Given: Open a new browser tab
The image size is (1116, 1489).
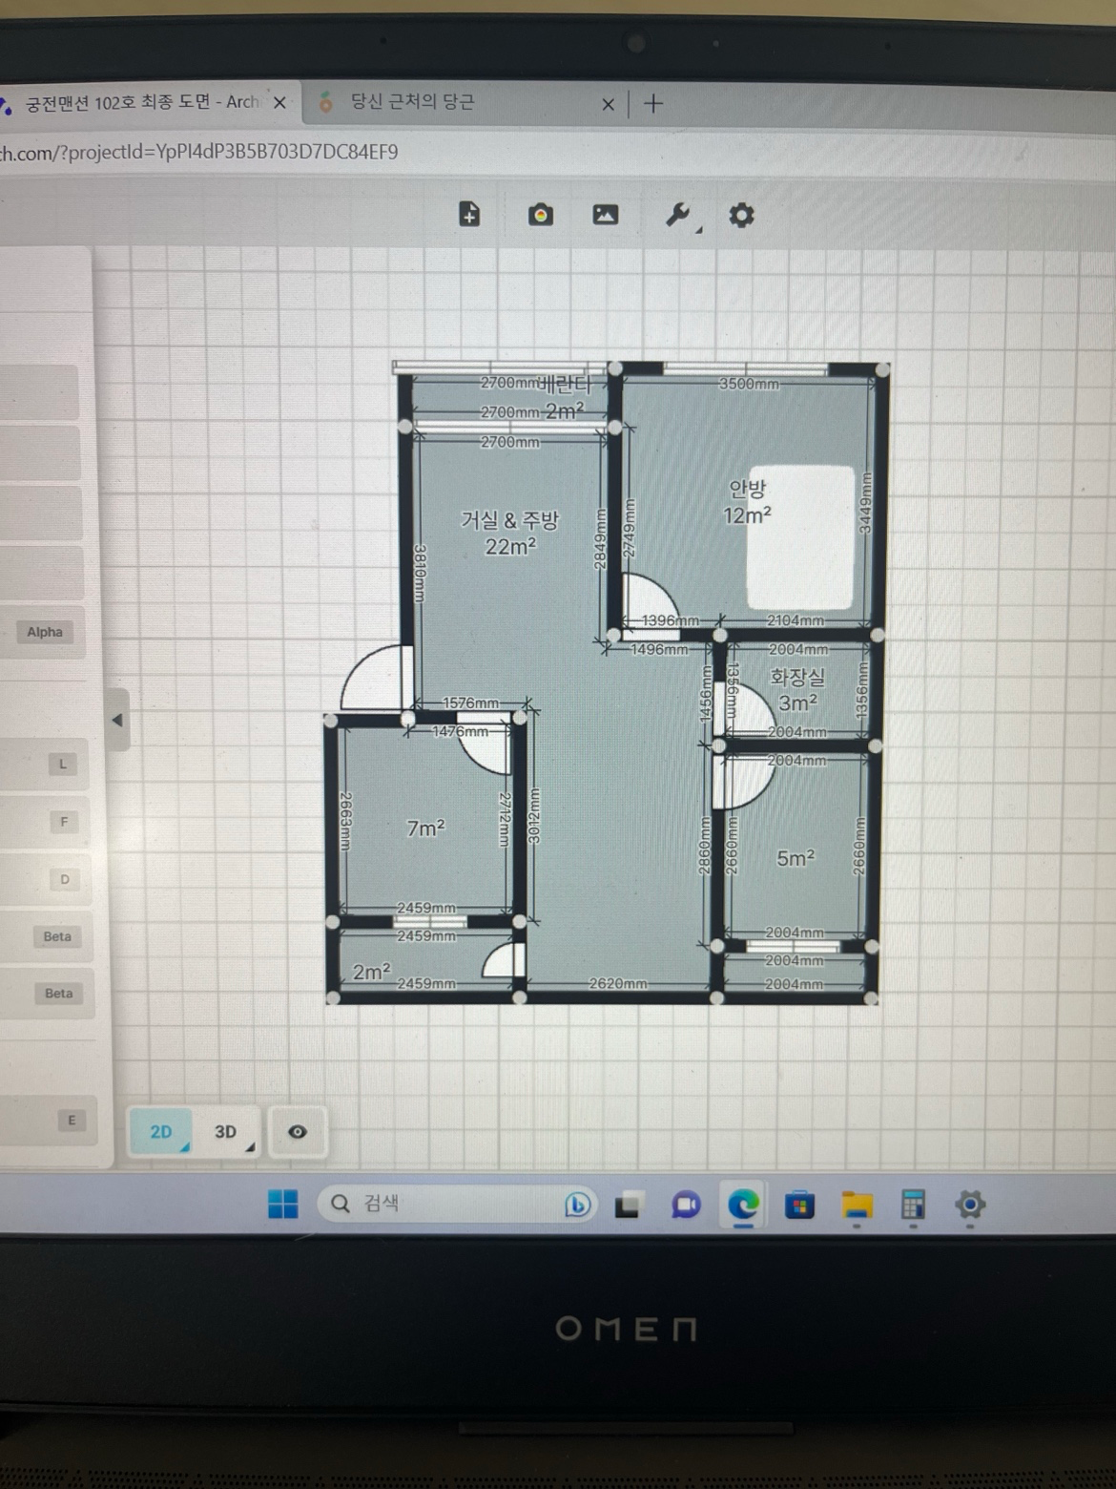Looking at the screenshot, I should (x=653, y=103).
